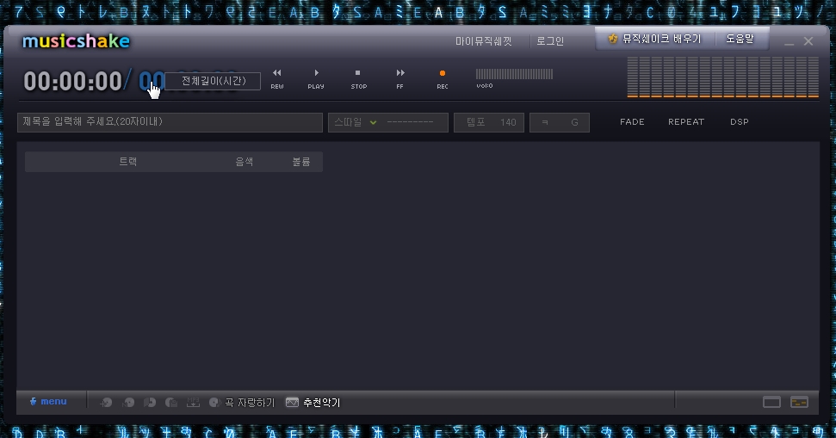Toggle the FADE option

coord(632,122)
